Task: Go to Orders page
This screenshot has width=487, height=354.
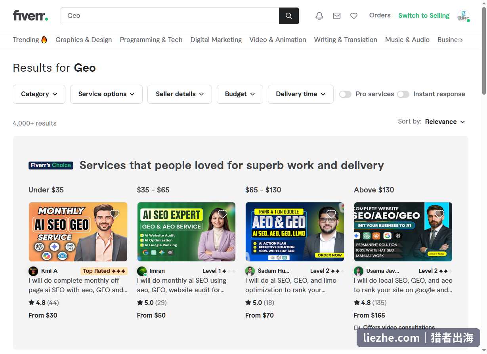Action: click(x=380, y=15)
